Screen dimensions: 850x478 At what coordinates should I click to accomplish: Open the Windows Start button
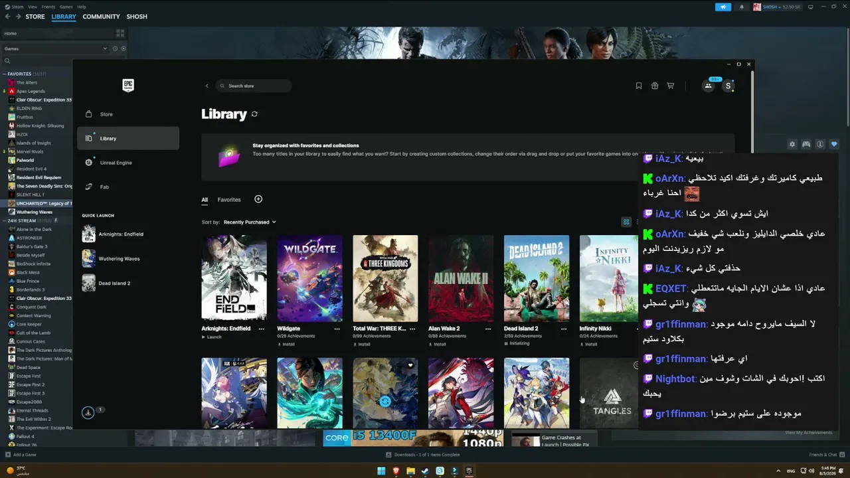click(381, 471)
